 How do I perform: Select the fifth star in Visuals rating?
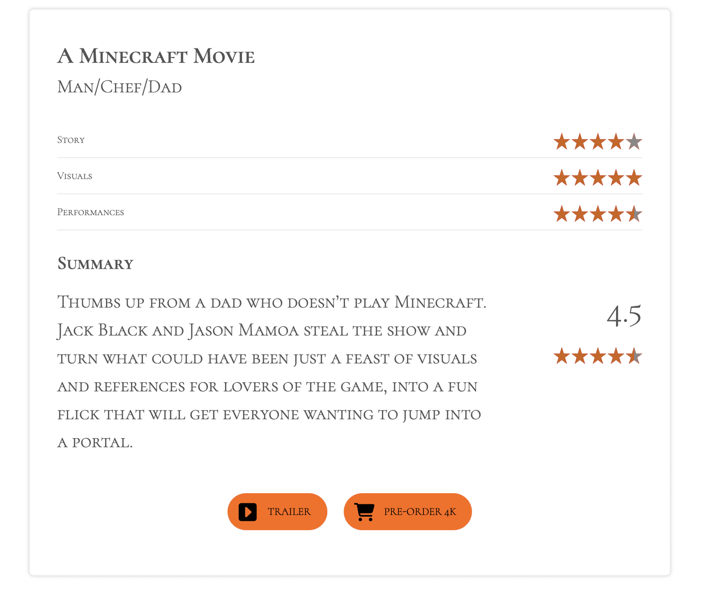pyautogui.click(x=634, y=178)
